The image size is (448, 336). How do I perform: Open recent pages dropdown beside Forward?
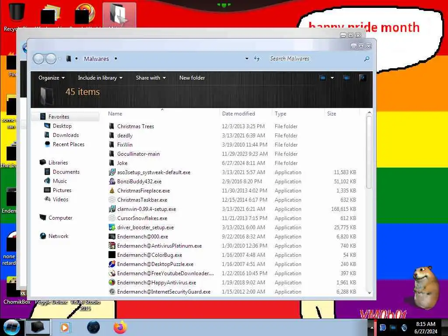coord(59,59)
